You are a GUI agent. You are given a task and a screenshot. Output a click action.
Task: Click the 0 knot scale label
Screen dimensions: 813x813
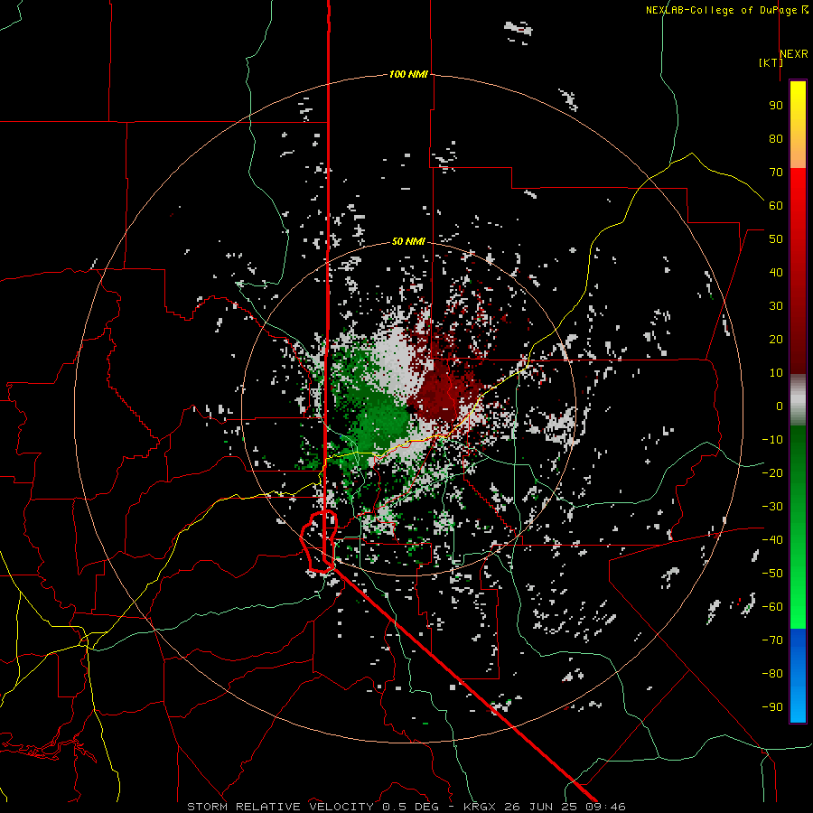(780, 406)
